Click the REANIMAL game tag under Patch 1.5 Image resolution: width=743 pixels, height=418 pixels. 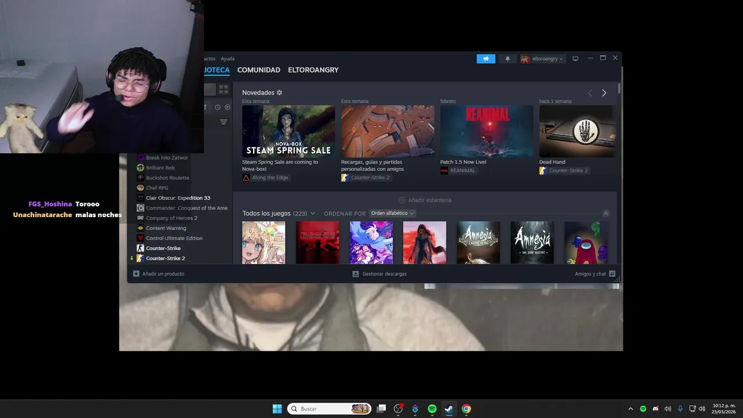458,171
